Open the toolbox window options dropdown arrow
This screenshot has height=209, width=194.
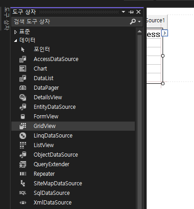pos(123,12)
